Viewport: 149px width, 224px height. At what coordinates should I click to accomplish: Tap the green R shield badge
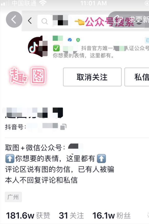click(x=78, y=40)
